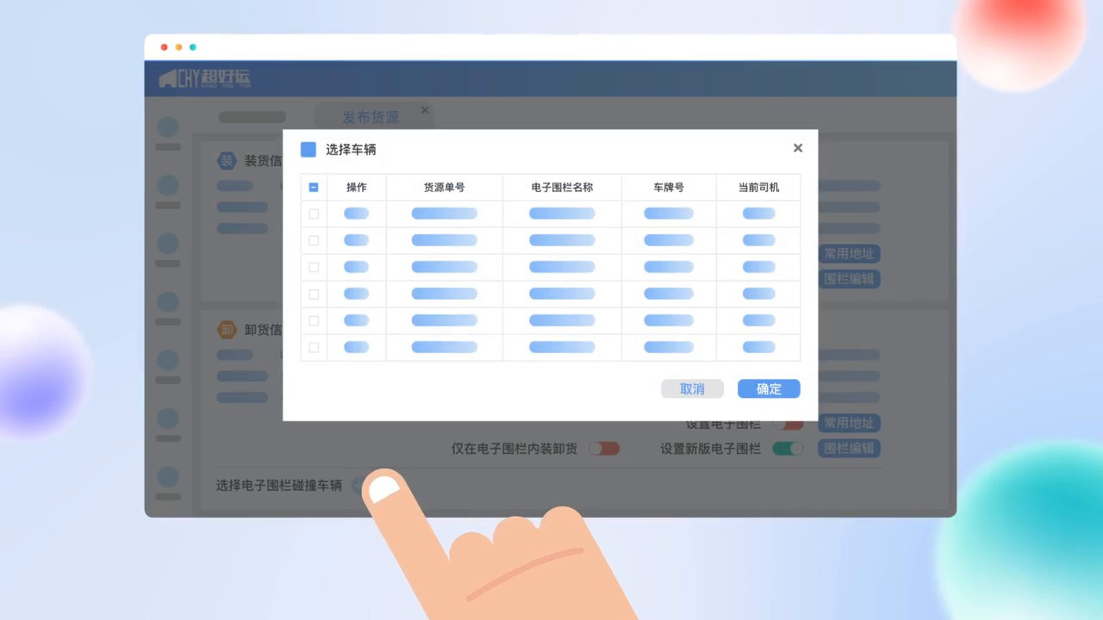Image resolution: width=1103 pixels, height=620 pixels.
Task: Toggle 仅在电子围栏内装卸货 switch
Action: (603, 449)
